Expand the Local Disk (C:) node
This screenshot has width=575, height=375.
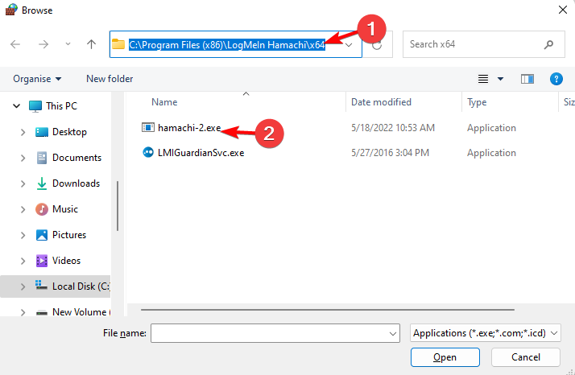[x=23, y=286]
